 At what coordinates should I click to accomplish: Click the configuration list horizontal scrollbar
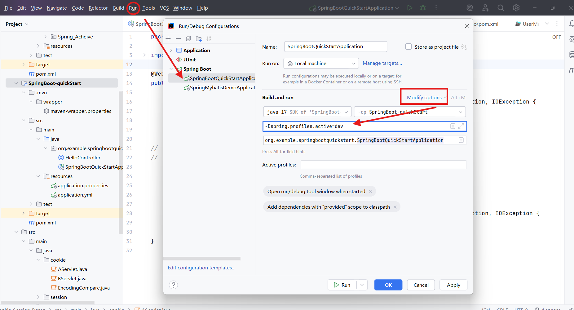click(202, 258)
